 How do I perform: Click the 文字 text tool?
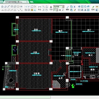pos(51,8)
